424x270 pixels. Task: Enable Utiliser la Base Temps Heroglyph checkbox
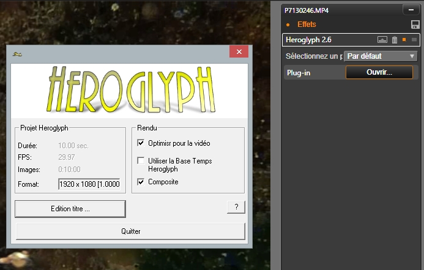[141, 160]
